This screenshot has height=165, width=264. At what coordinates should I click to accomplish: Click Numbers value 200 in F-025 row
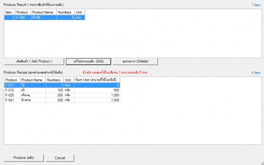(x=55, y=95)
